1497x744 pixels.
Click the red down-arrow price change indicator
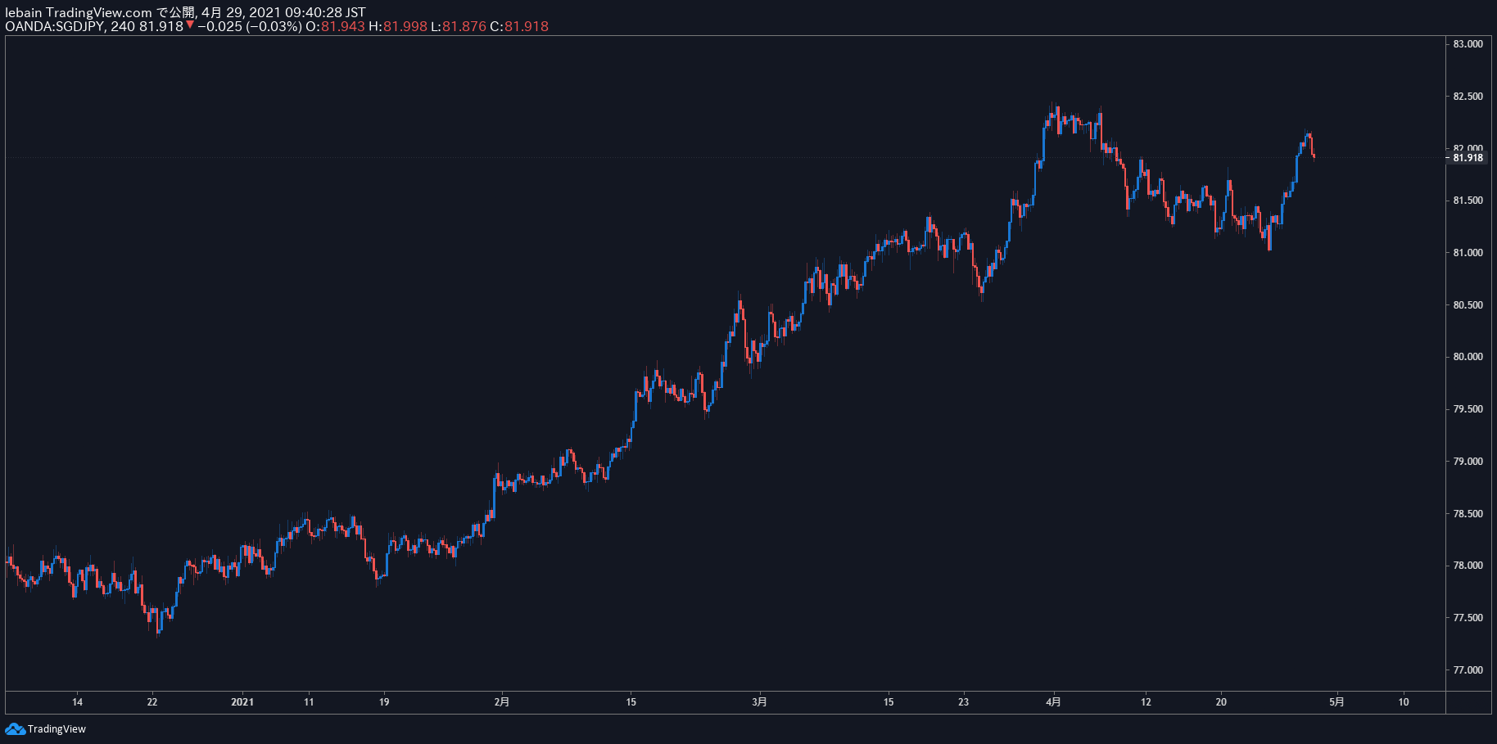pos(190,25)
